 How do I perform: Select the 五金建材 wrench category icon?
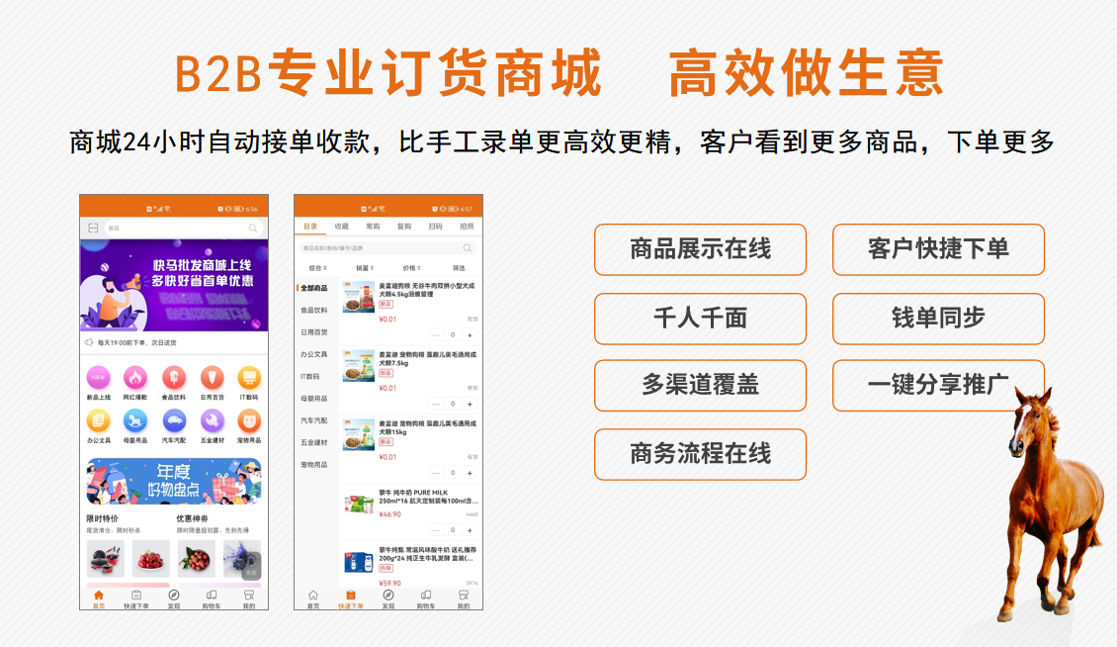pyautogui.click(x=213, y=420)
